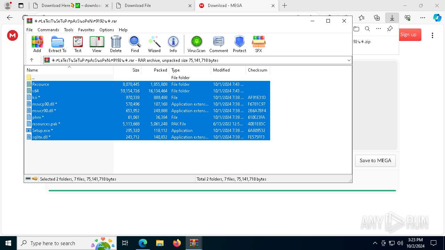Screen dimensions: 445x250
Task: Open the Options menu
Action: (107, 30)
